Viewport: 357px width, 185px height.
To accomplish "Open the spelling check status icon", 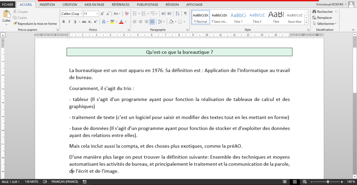I will coord(45,182).
